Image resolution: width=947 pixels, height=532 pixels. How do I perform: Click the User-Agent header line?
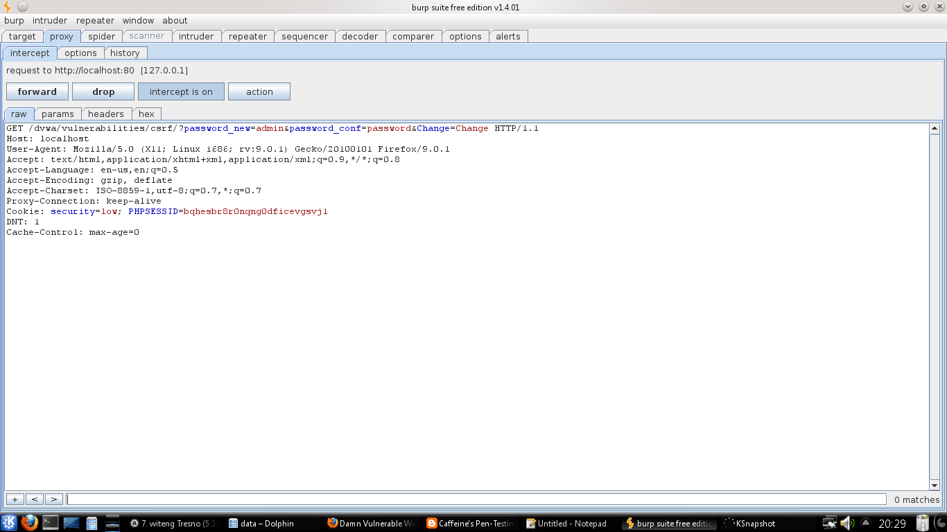(x=228, y=149)
